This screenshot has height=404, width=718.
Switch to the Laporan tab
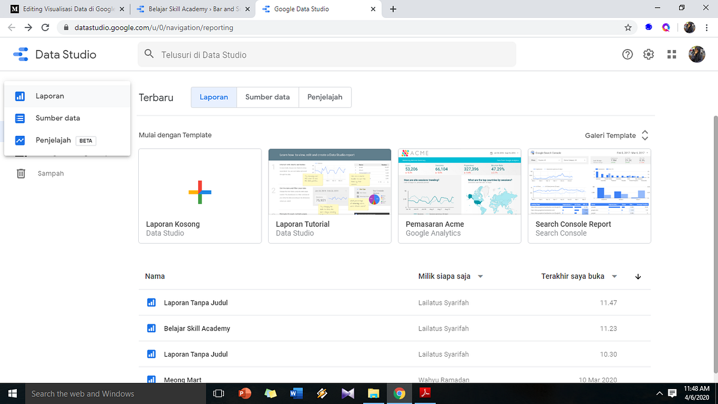coord(214,97)
